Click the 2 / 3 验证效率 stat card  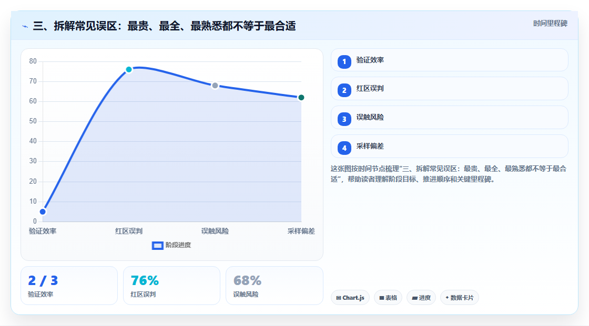[69, 286]
